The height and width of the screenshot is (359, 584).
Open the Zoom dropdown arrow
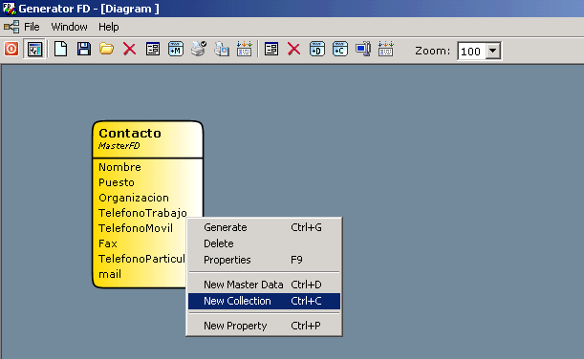pos(493,51)
